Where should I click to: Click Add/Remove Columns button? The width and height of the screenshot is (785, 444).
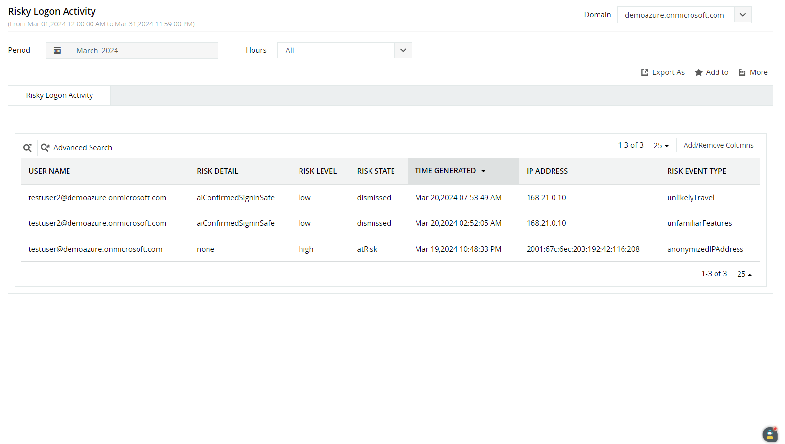[718, 145]
